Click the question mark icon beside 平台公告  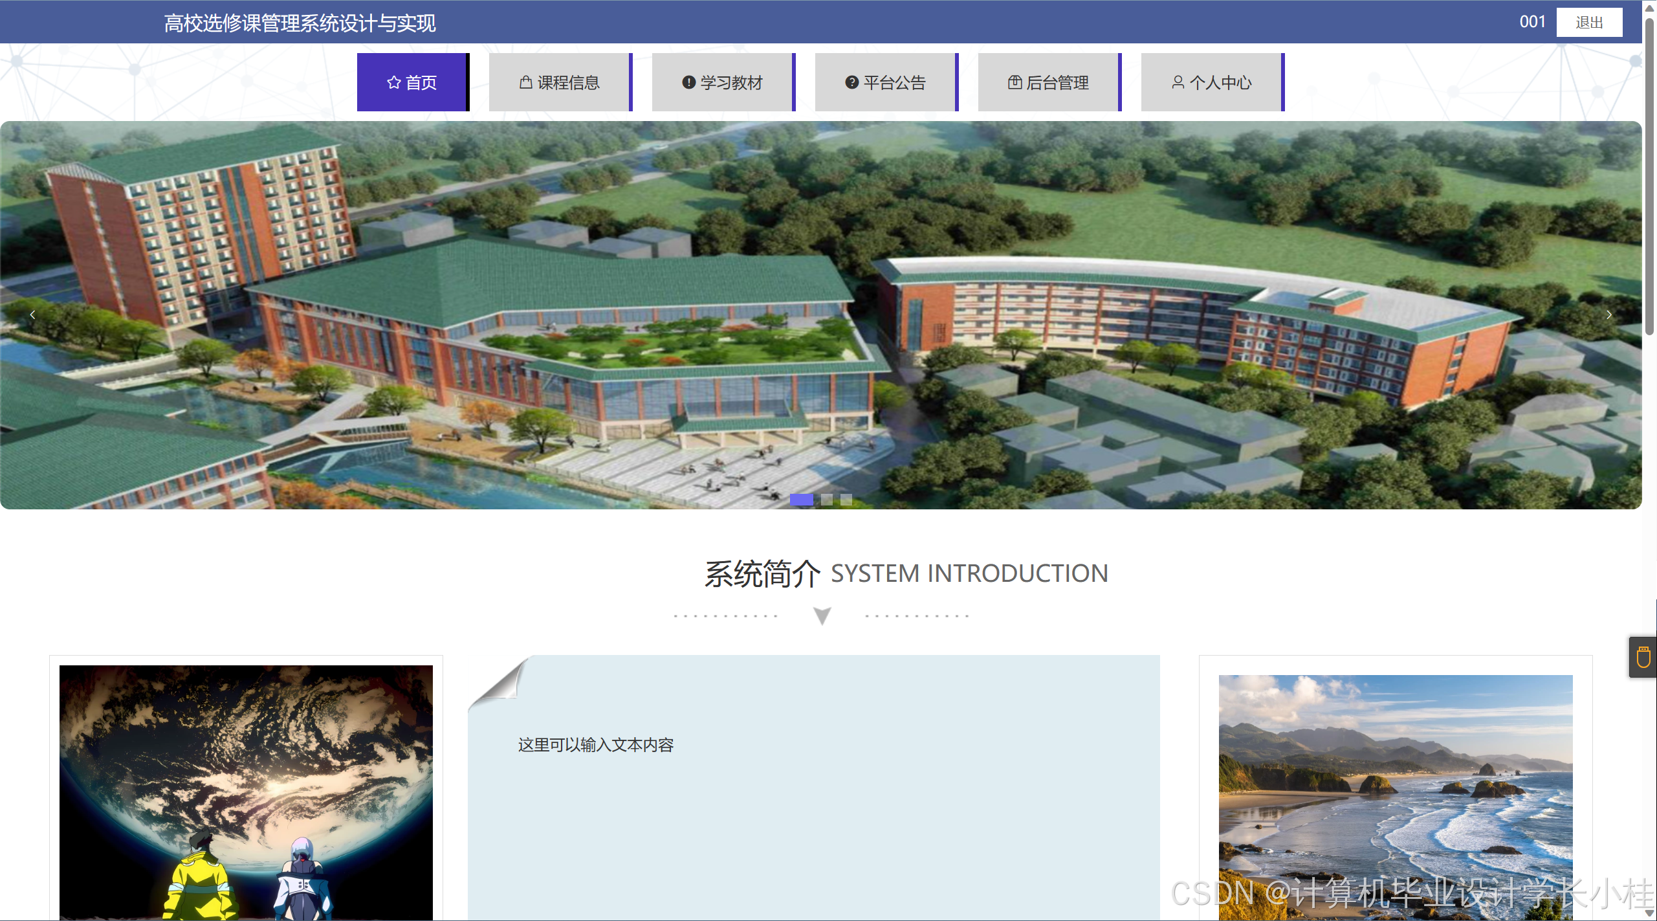pyautogui.click(x=851, y=83)
